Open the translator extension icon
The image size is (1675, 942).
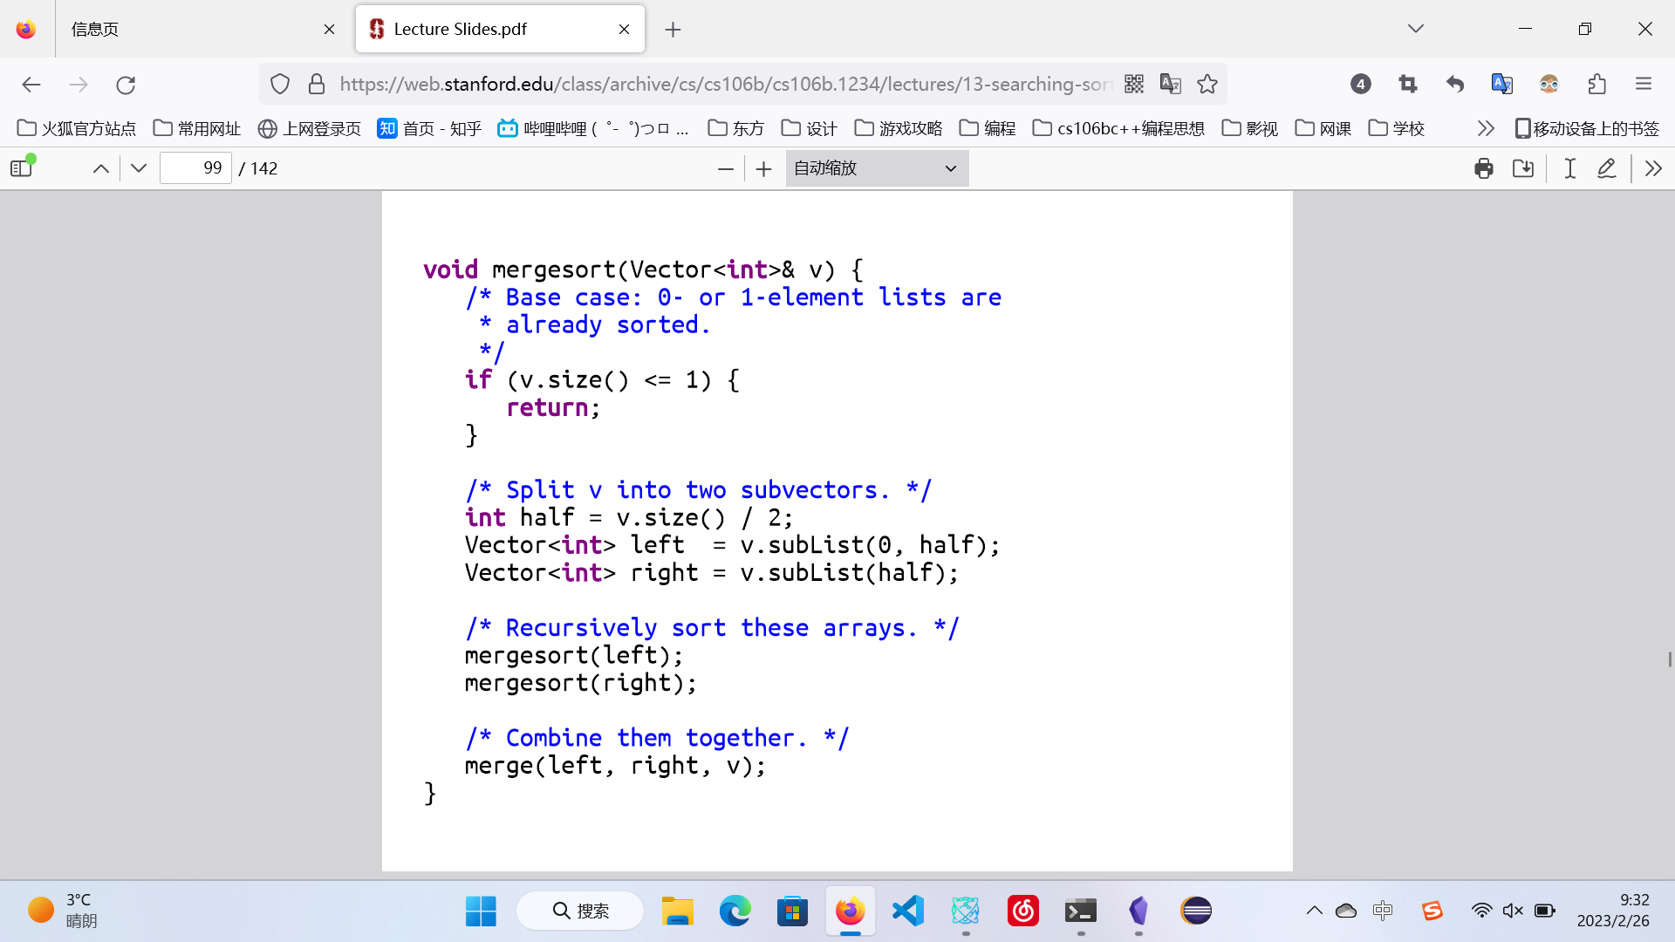point(1502,84)
